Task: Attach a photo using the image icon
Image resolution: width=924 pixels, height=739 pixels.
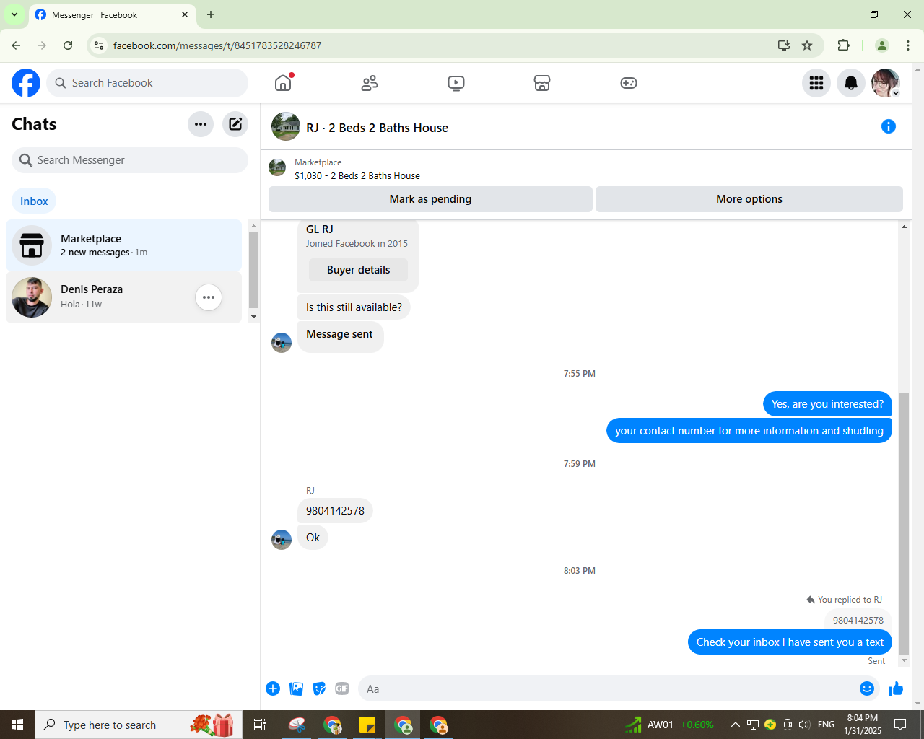Action: click(296, 688)
